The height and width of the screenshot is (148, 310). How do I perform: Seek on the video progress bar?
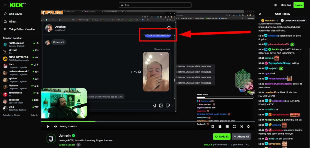tap(148, 121)
